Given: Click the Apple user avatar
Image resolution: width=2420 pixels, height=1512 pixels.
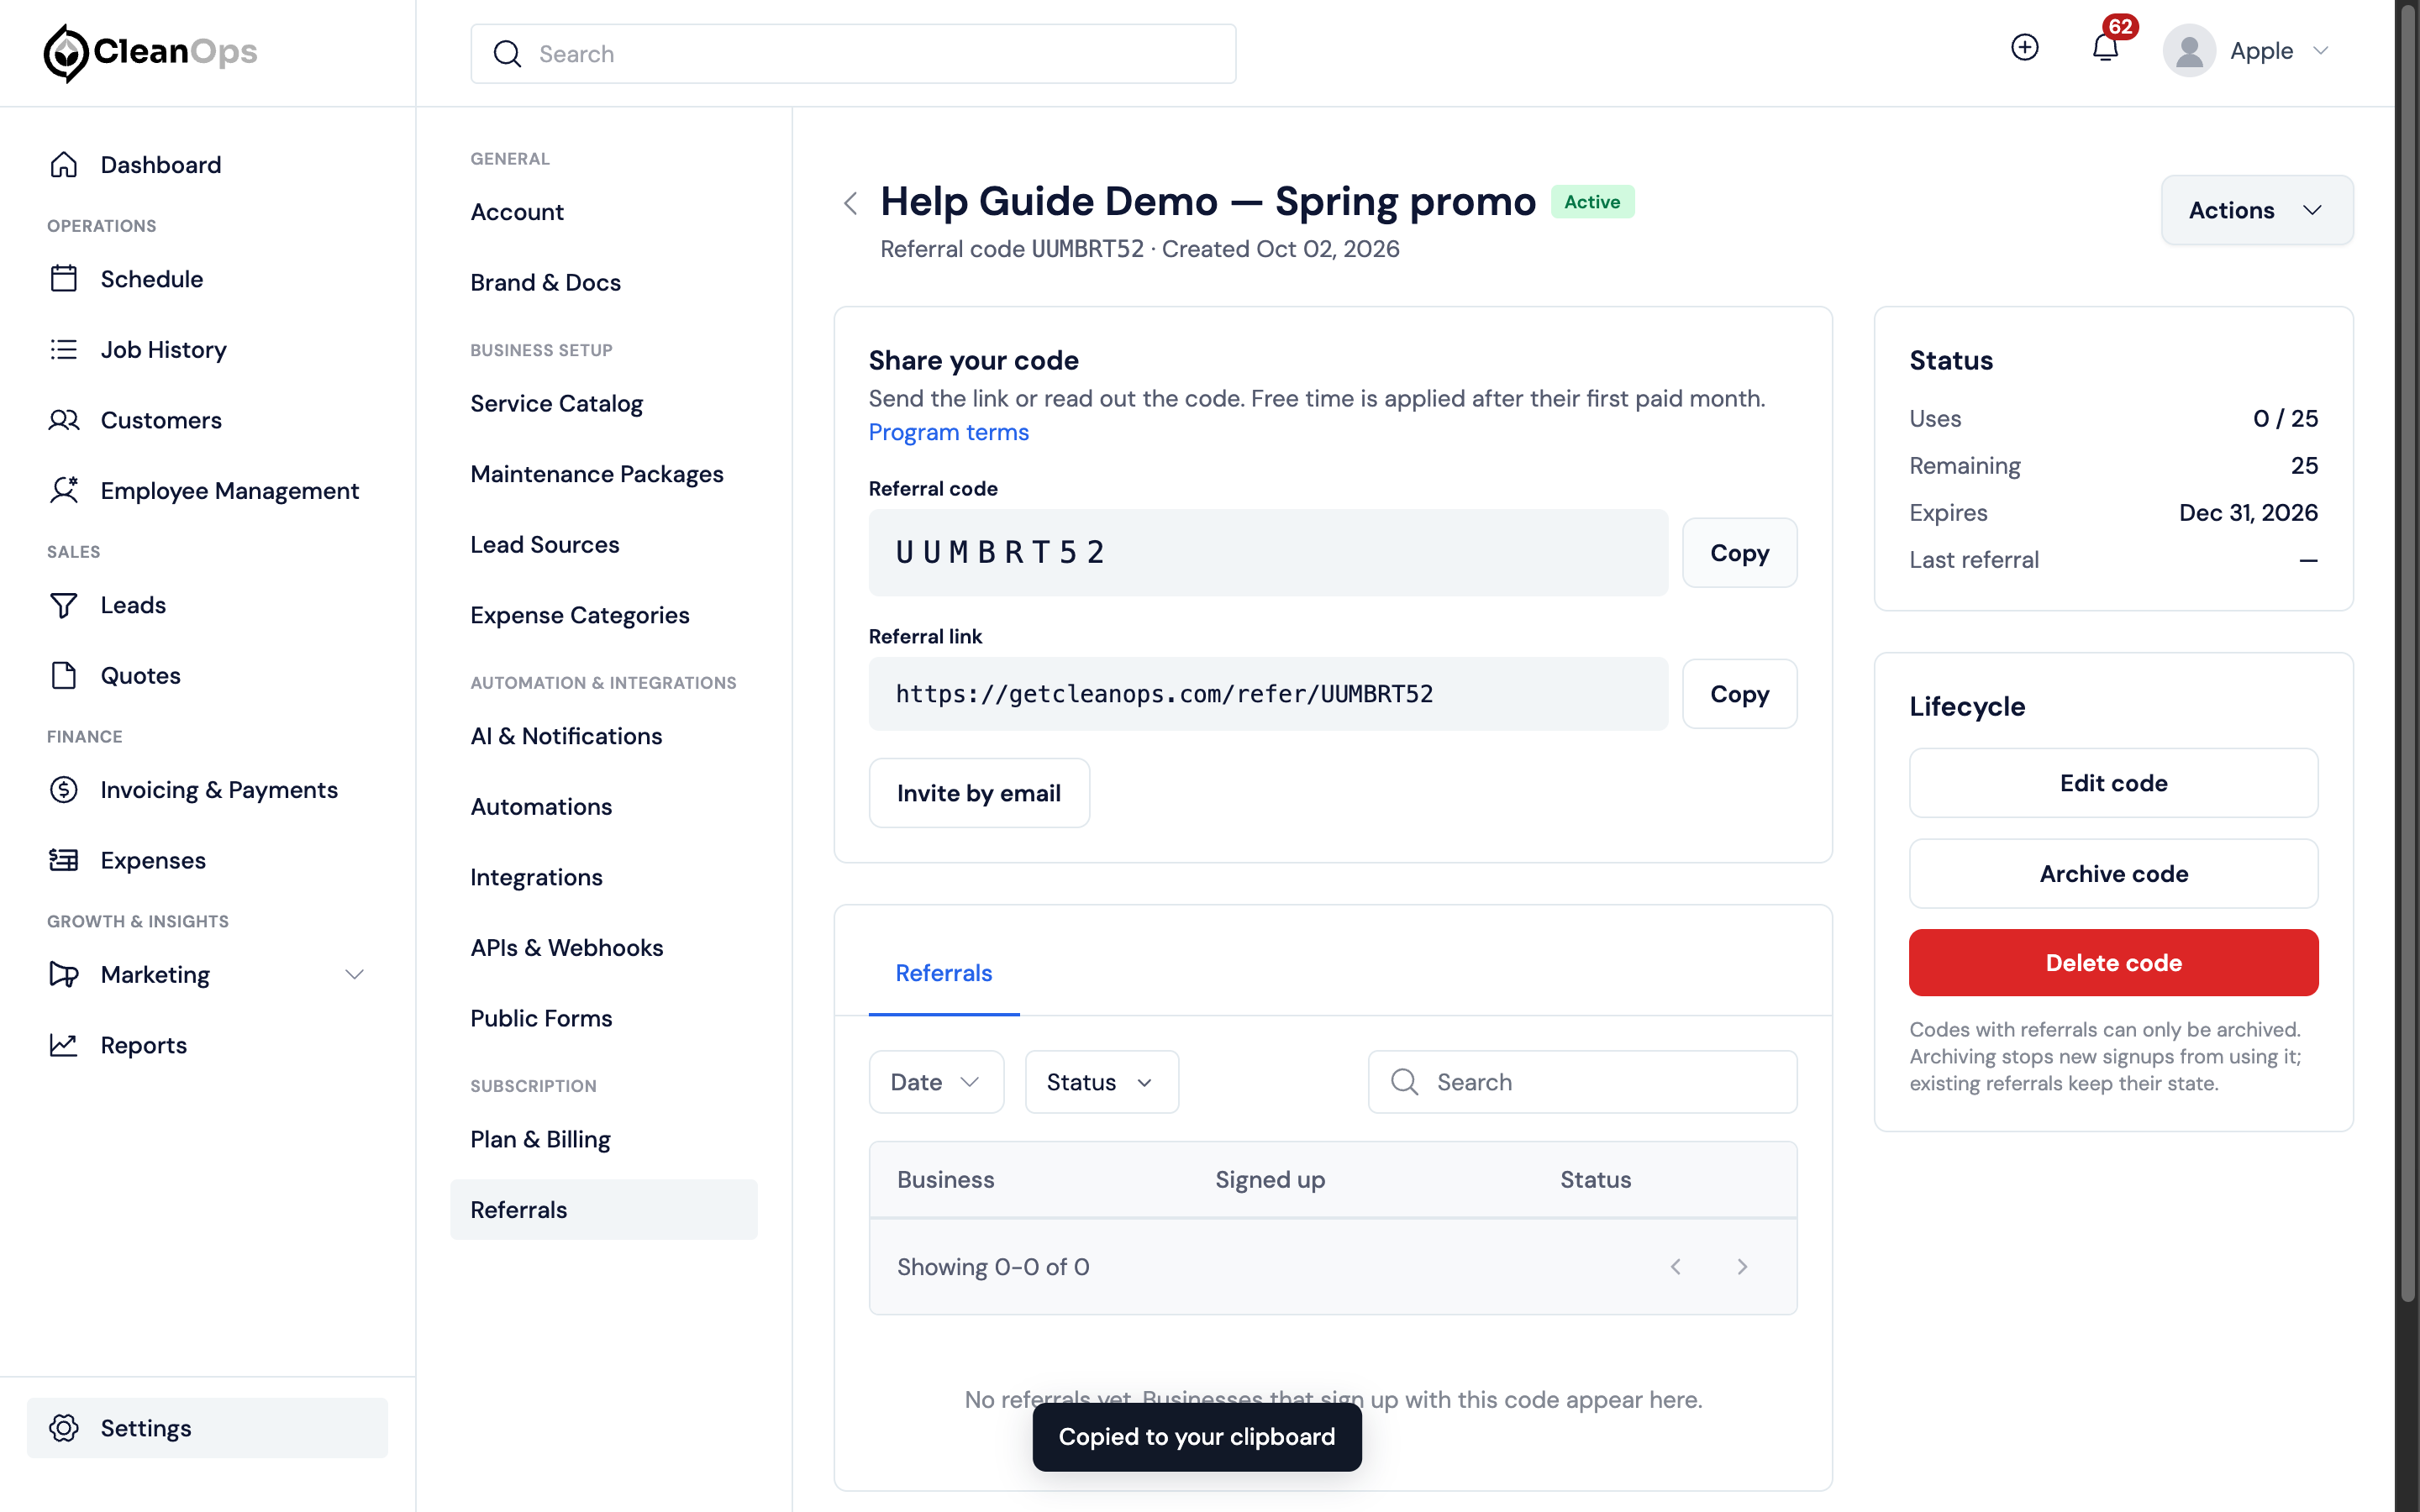Looking at the screenshot, I should tap(2189, 51).
